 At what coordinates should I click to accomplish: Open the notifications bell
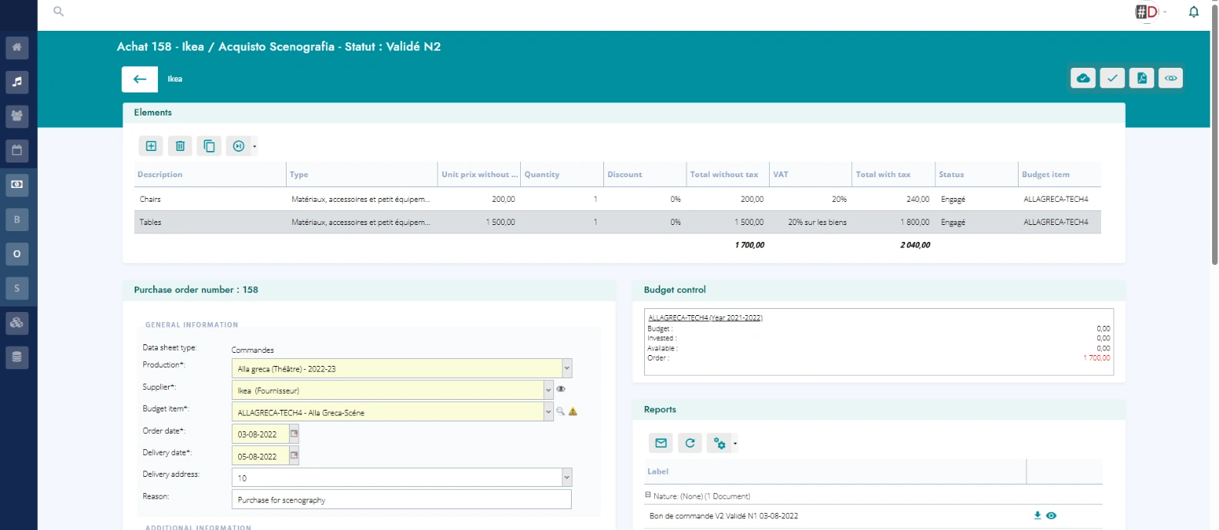pos(1194,12)
